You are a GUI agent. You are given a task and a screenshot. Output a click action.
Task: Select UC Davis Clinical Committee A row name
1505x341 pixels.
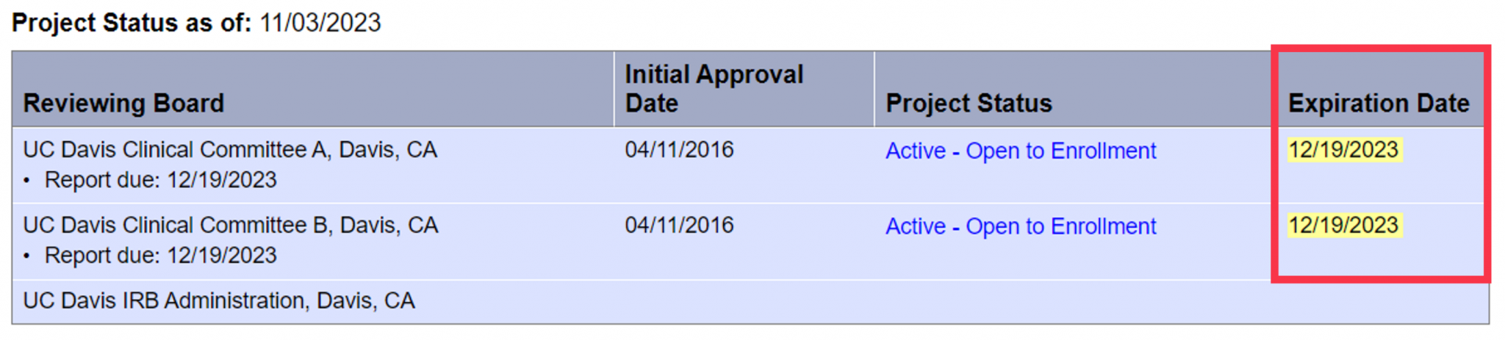click(230, 150)
